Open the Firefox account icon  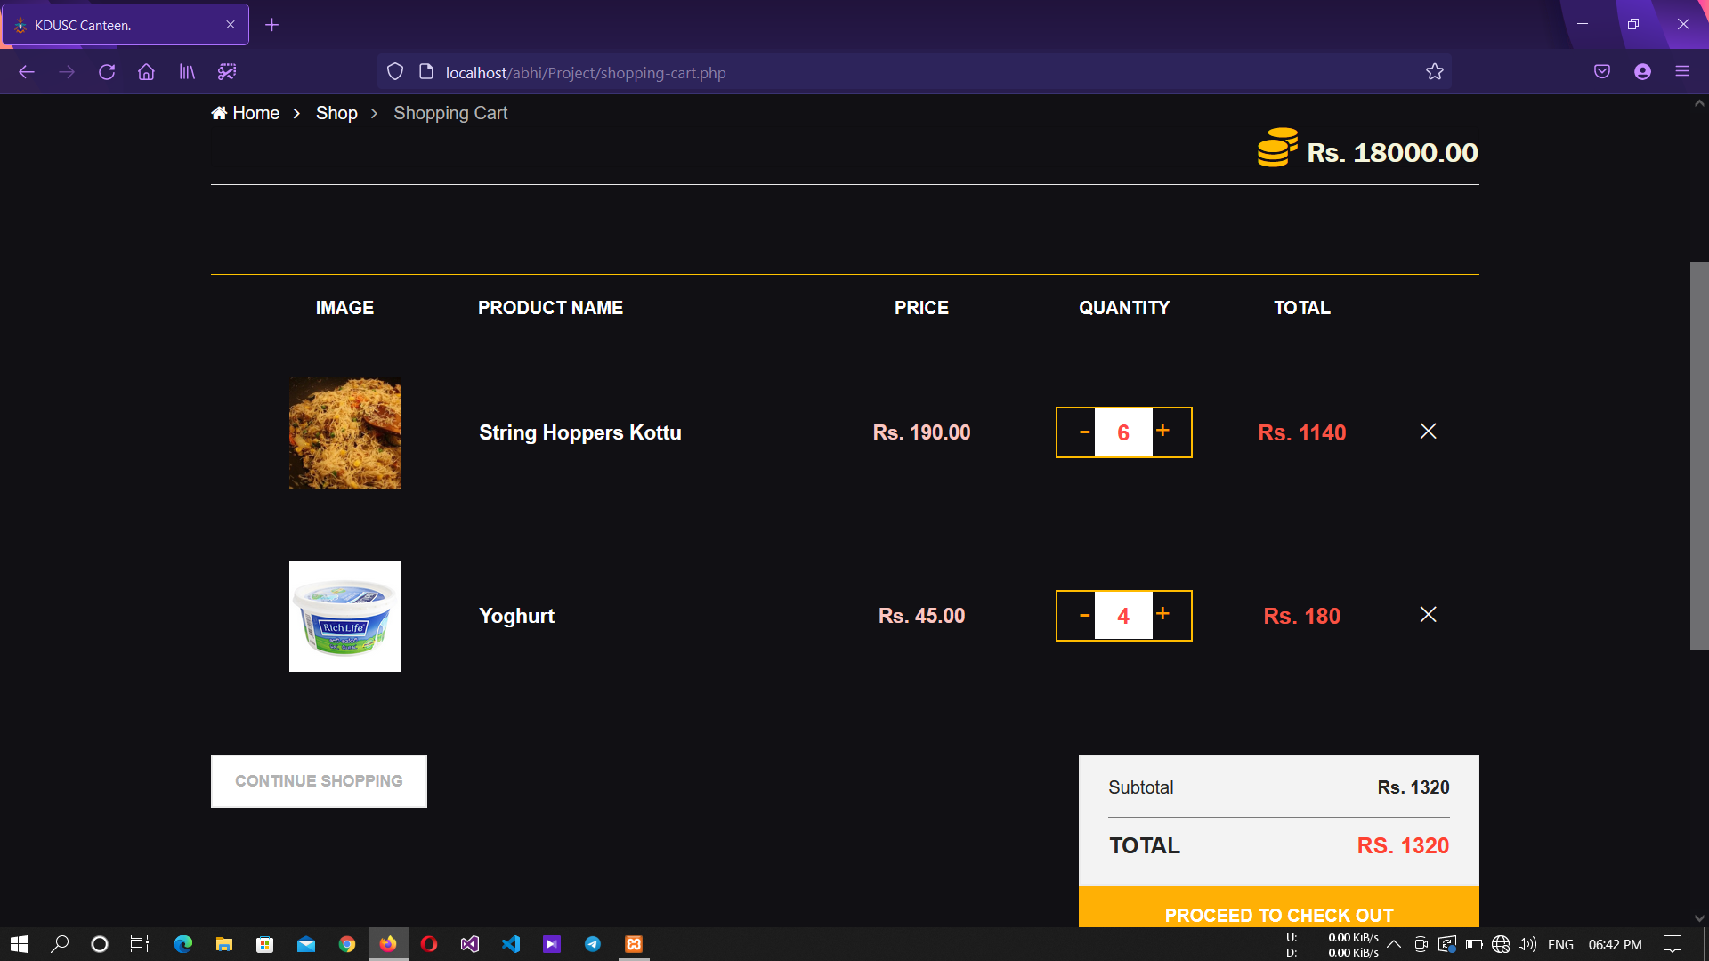[1642, 72]
